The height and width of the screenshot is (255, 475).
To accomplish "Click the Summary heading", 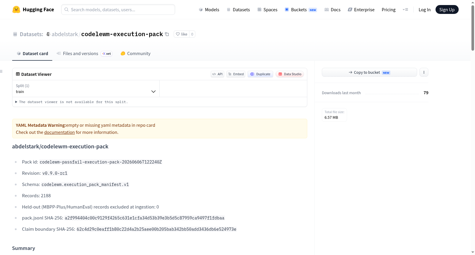I will [x=23, y=248].
